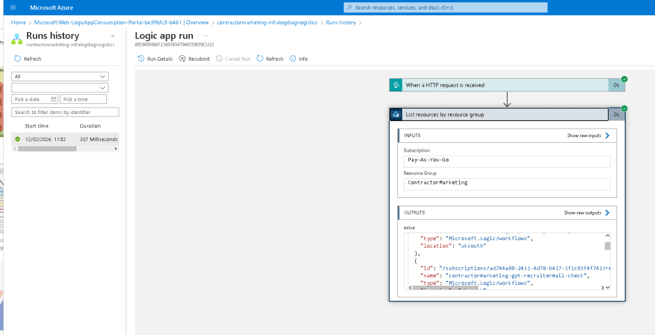Click the Pick a time field
This screenshot has height=335, width=655.
click(83, 99)
